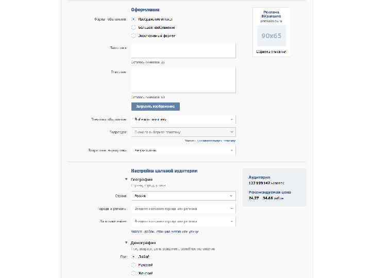Select 'Мужской' gender option
371x278 pixels.
134,265
